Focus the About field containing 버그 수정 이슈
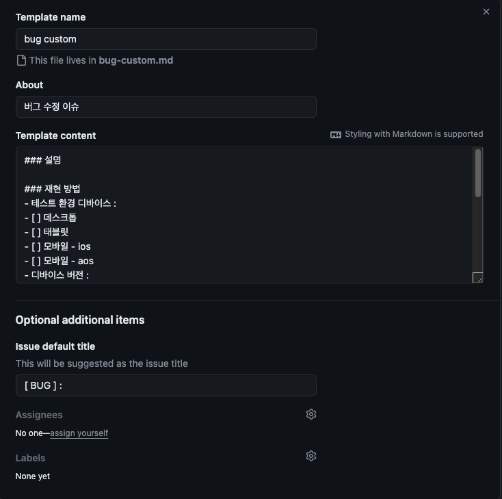The width and height of the screenshot is (502, 499). [166, 107]
